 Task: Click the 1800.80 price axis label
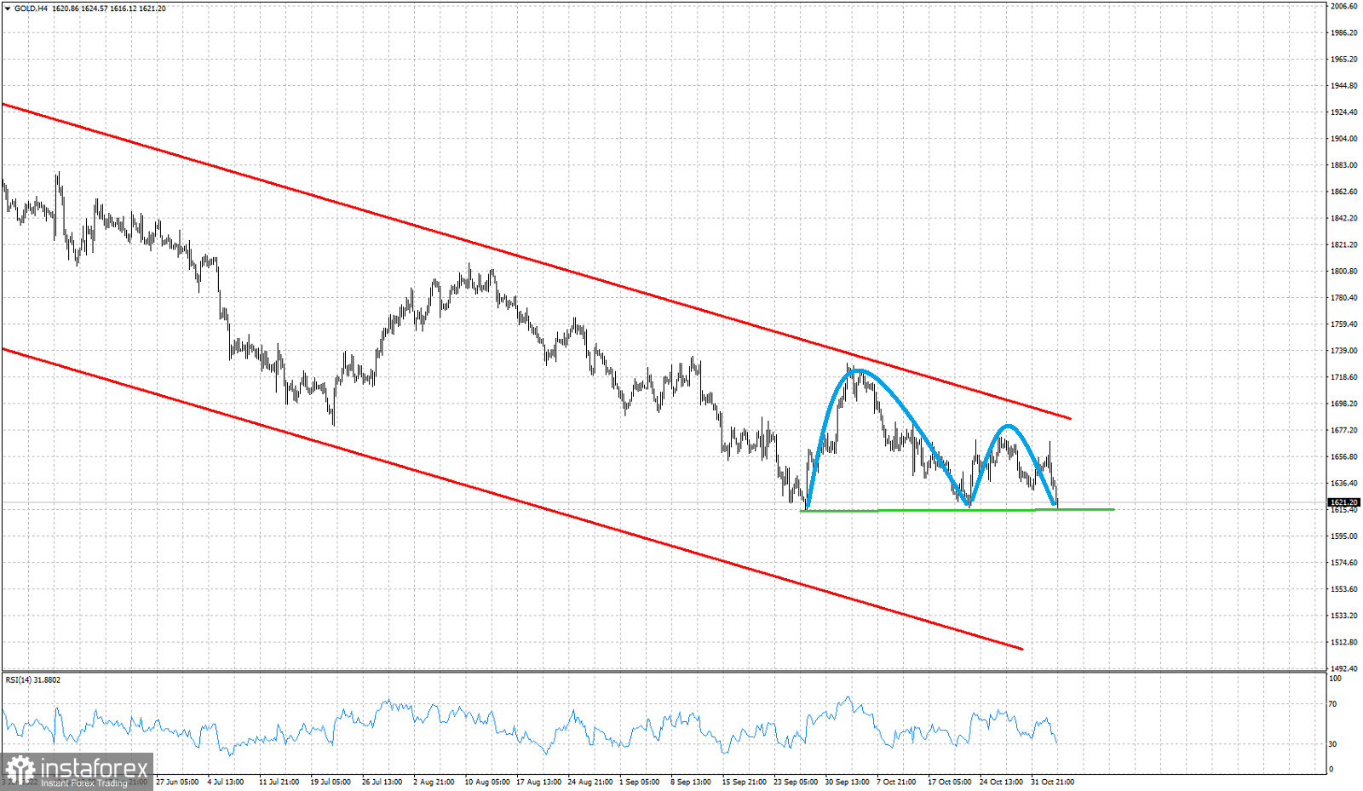pyautogui.click(x=1344, y=271)
